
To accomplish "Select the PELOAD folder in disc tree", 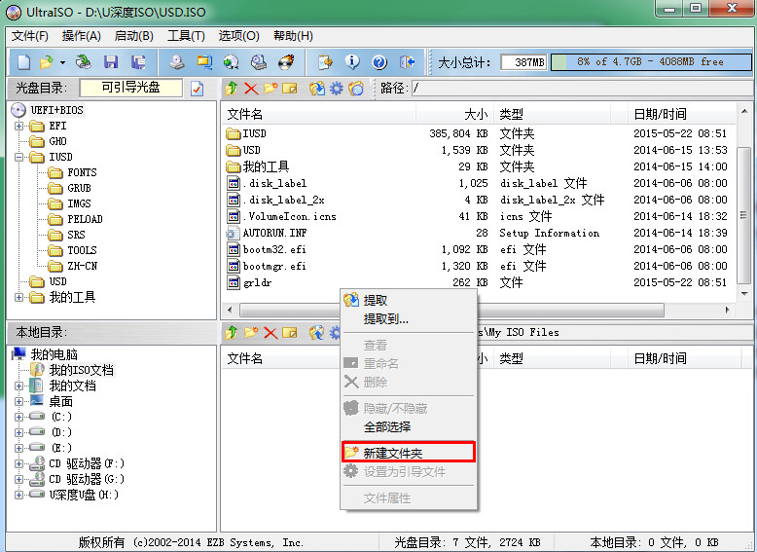I will click(85, 219).
